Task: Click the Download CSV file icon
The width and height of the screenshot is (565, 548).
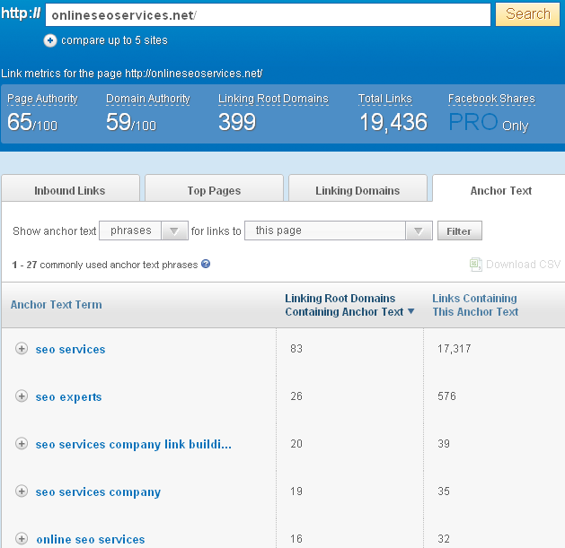Action: coord(476,265)
